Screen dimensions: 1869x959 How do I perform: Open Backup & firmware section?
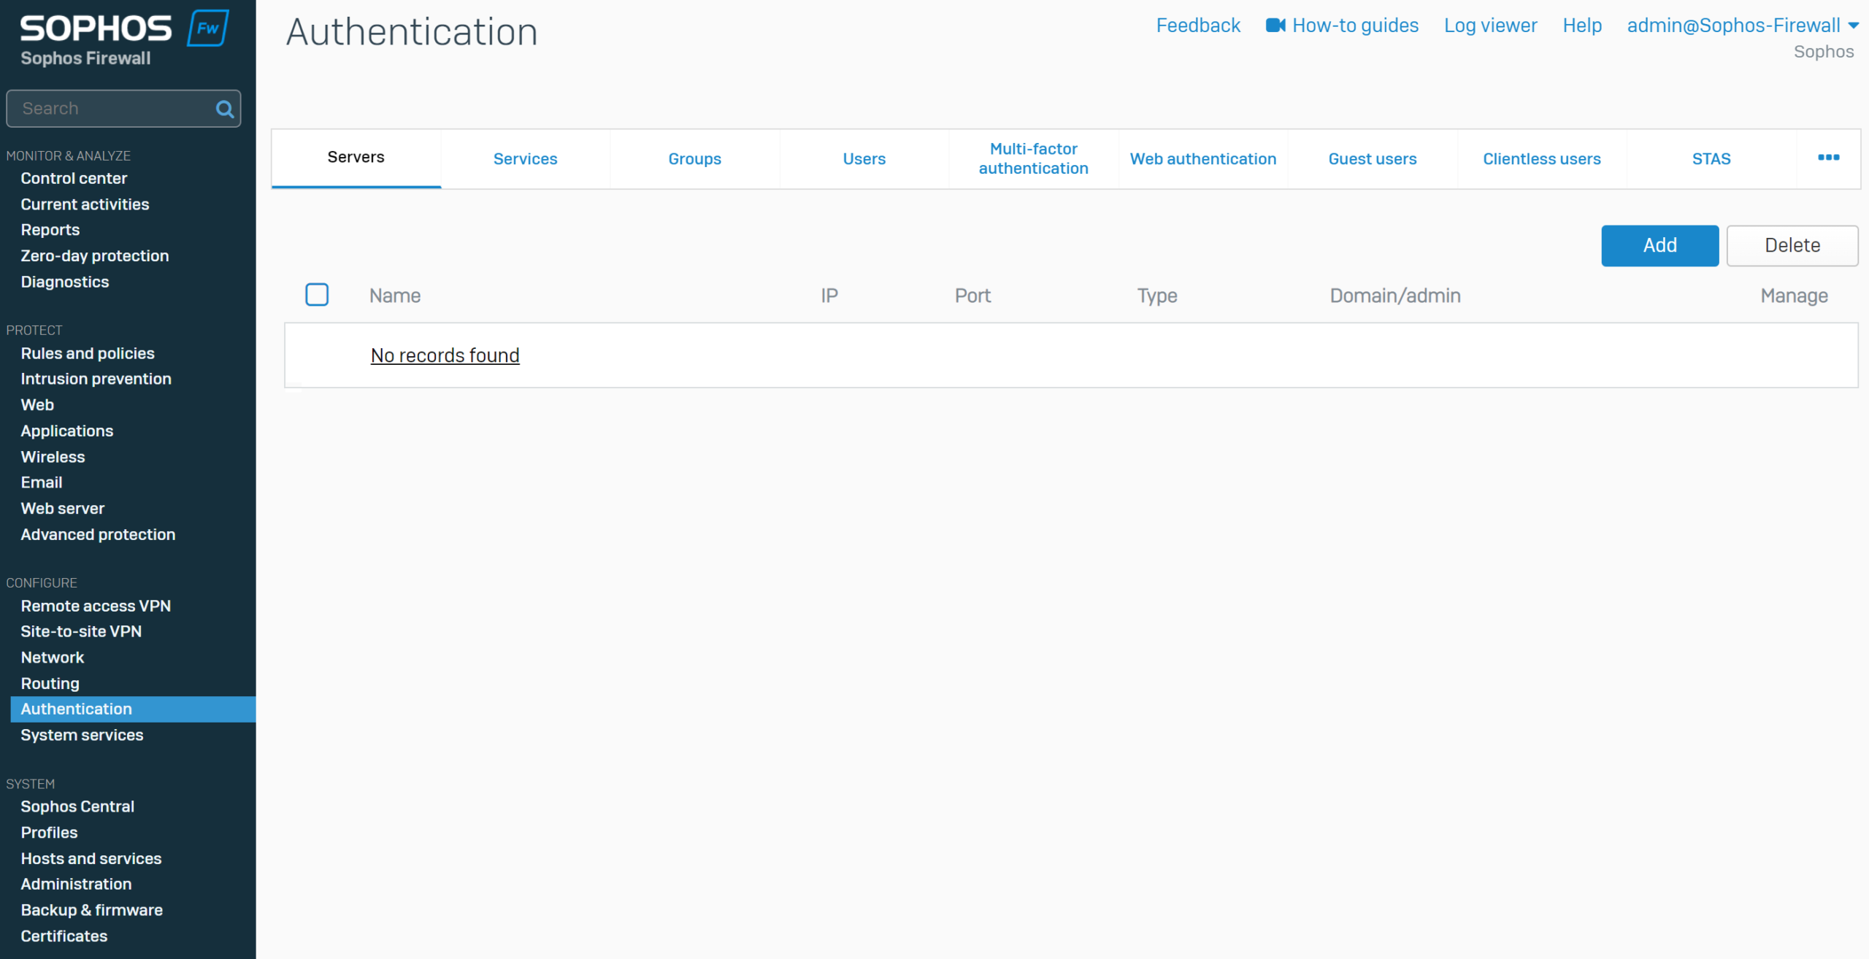coord(91,910)
